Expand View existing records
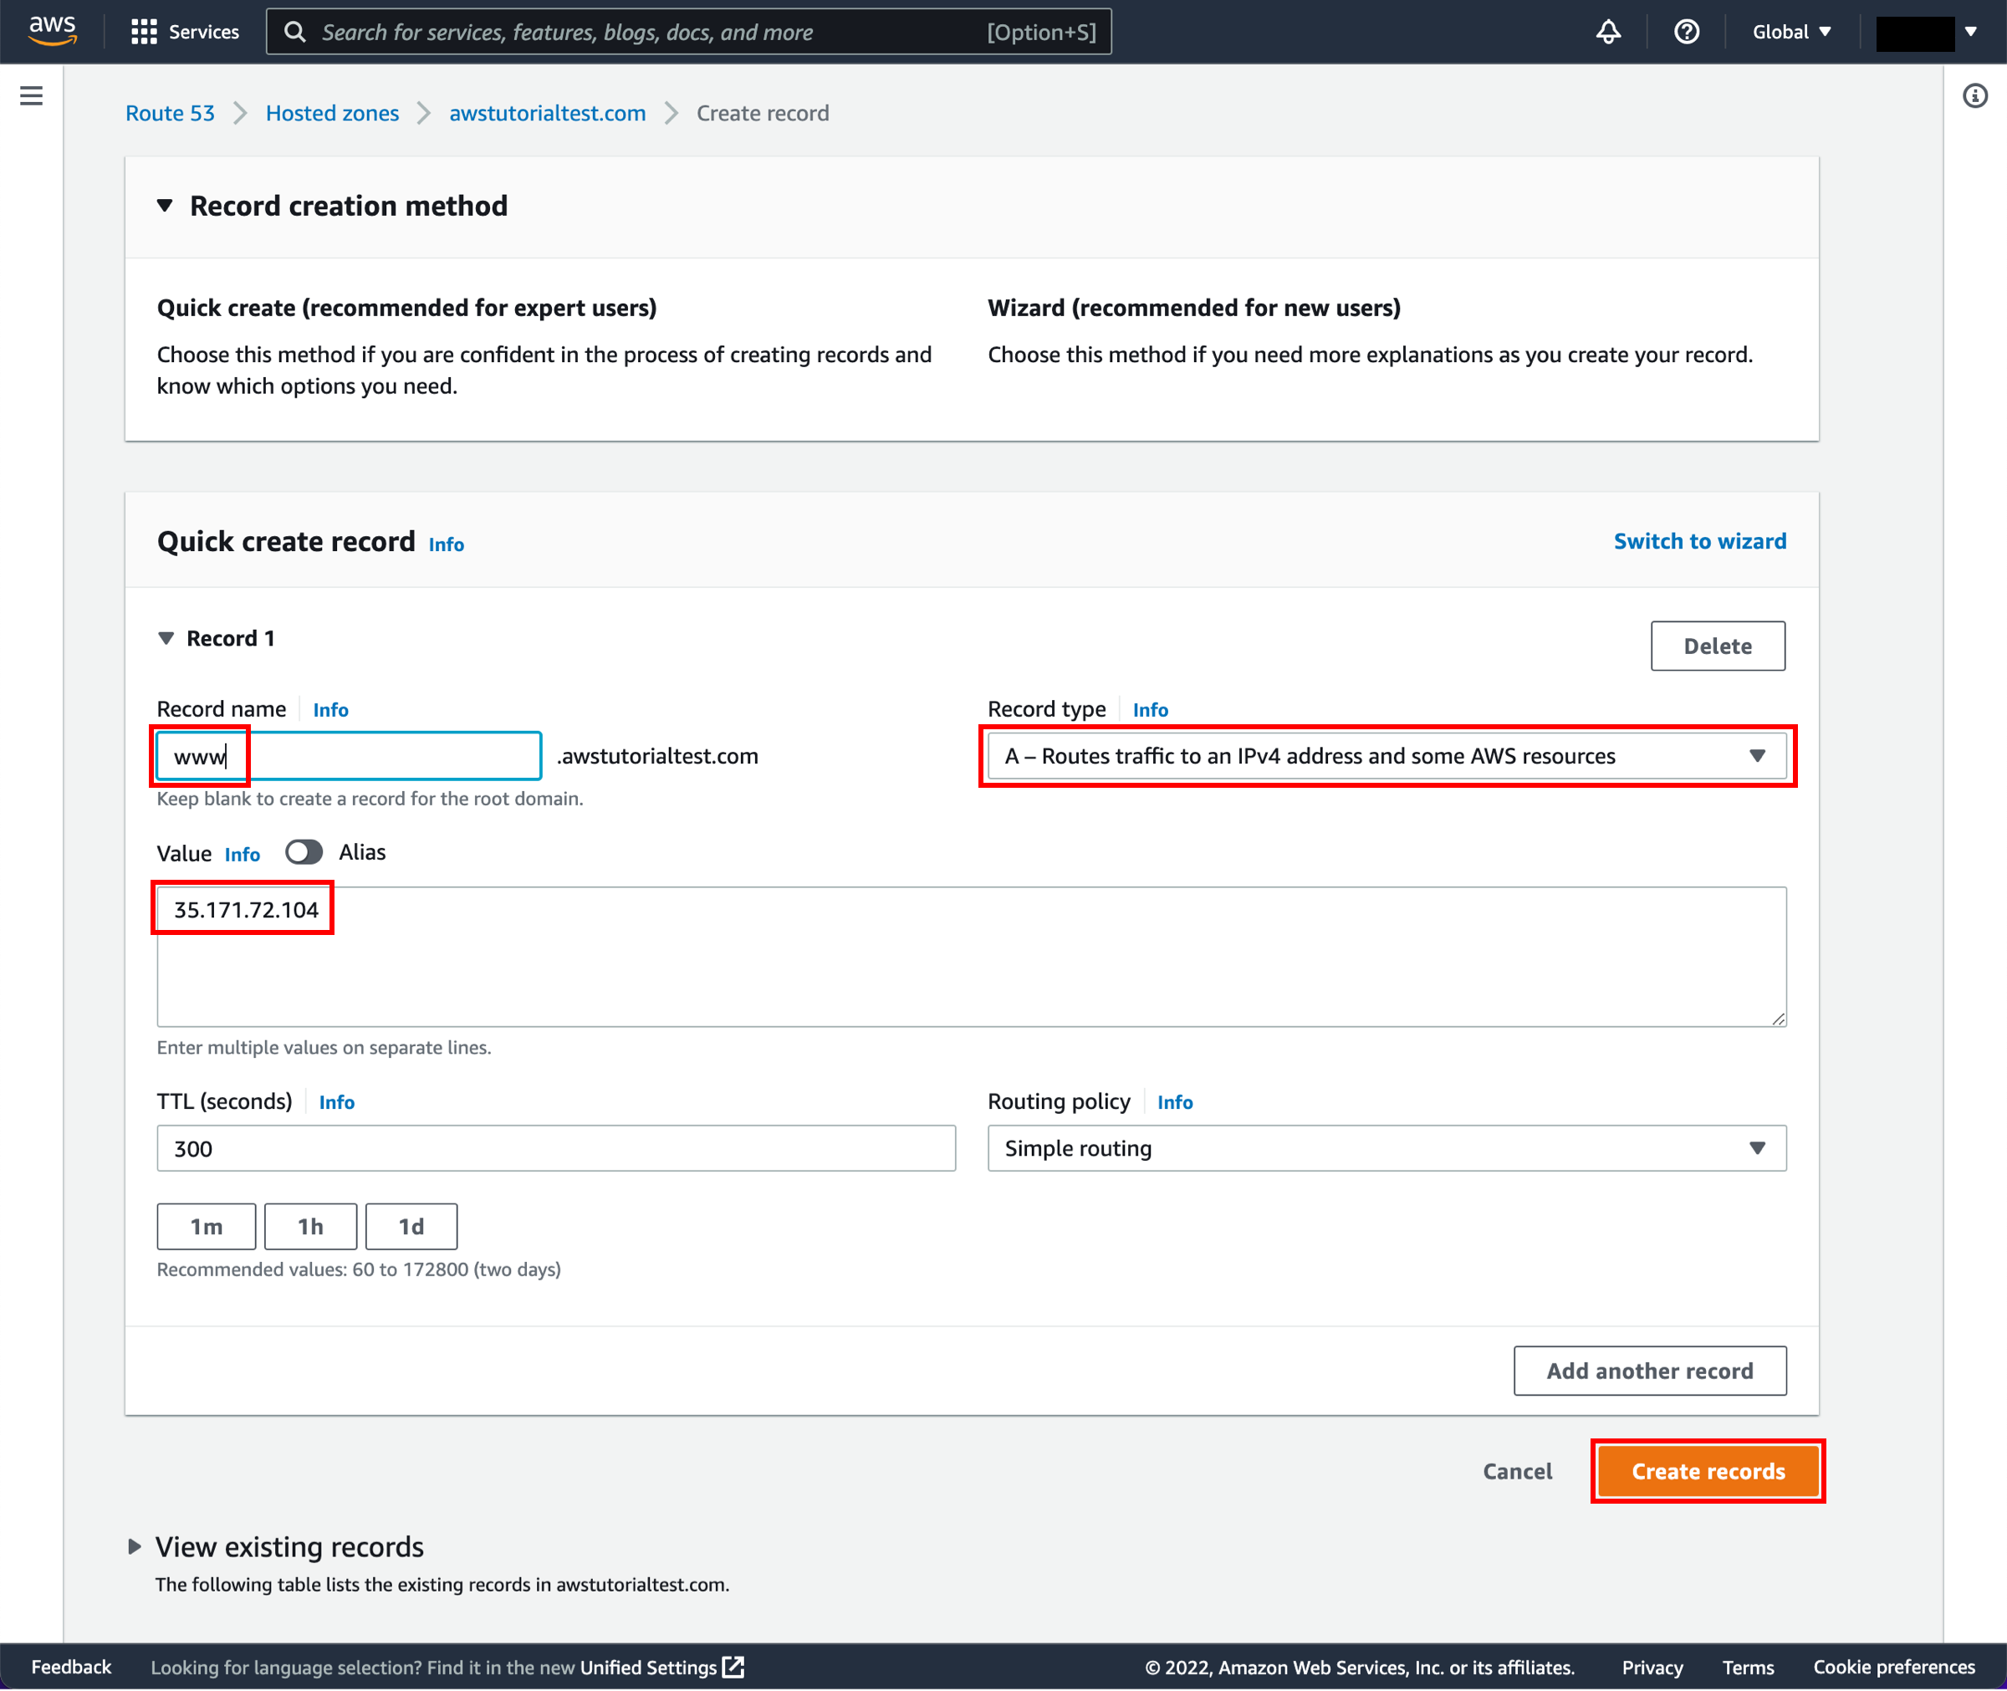The height and width of the screenshot is (1691, 2007). [134, 1546]
